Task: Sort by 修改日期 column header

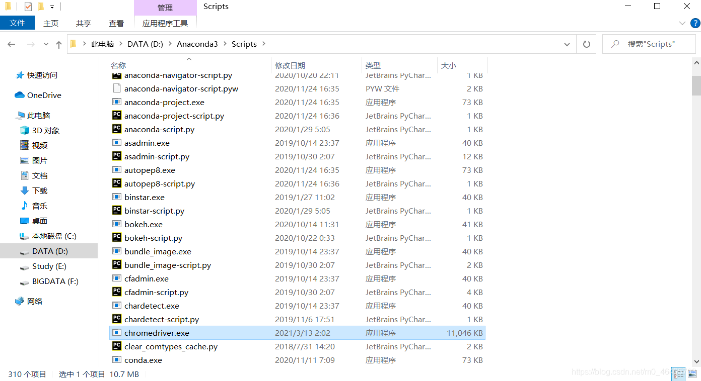Action: [x=316, y=65]
